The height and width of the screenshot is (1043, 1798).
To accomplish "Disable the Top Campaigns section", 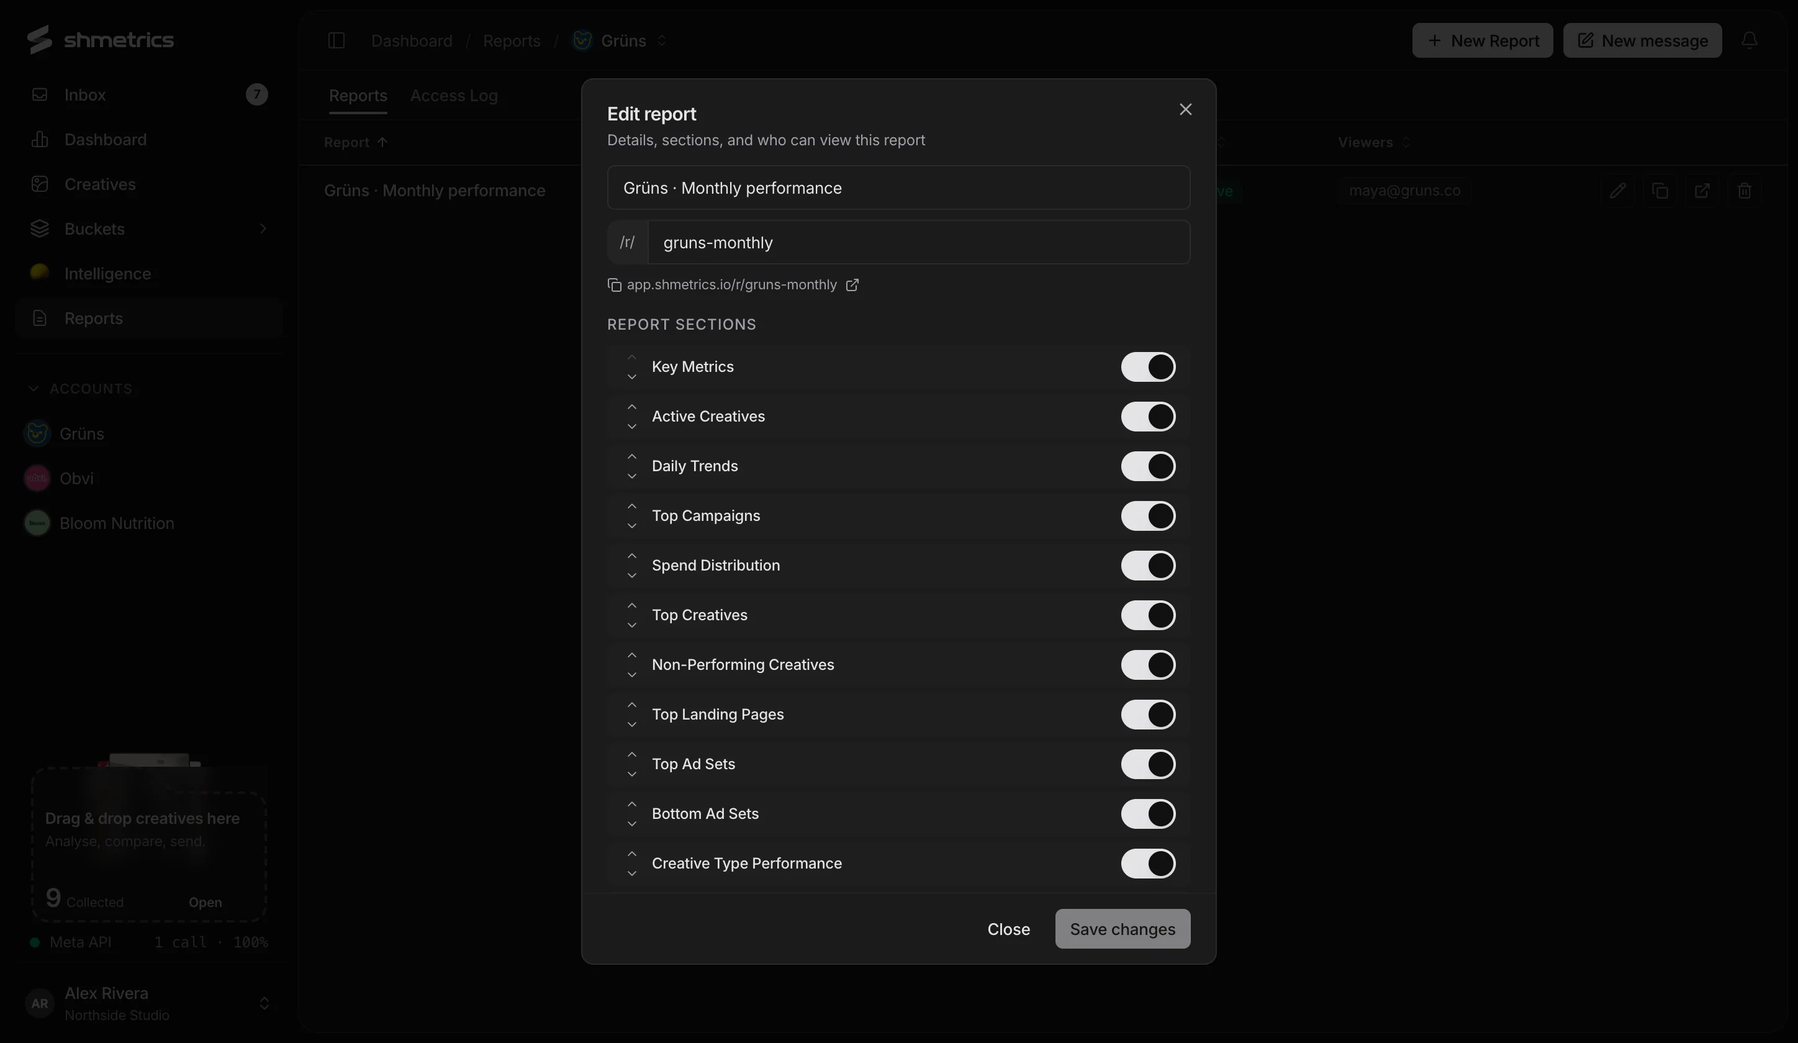I will click(1147, 516).
